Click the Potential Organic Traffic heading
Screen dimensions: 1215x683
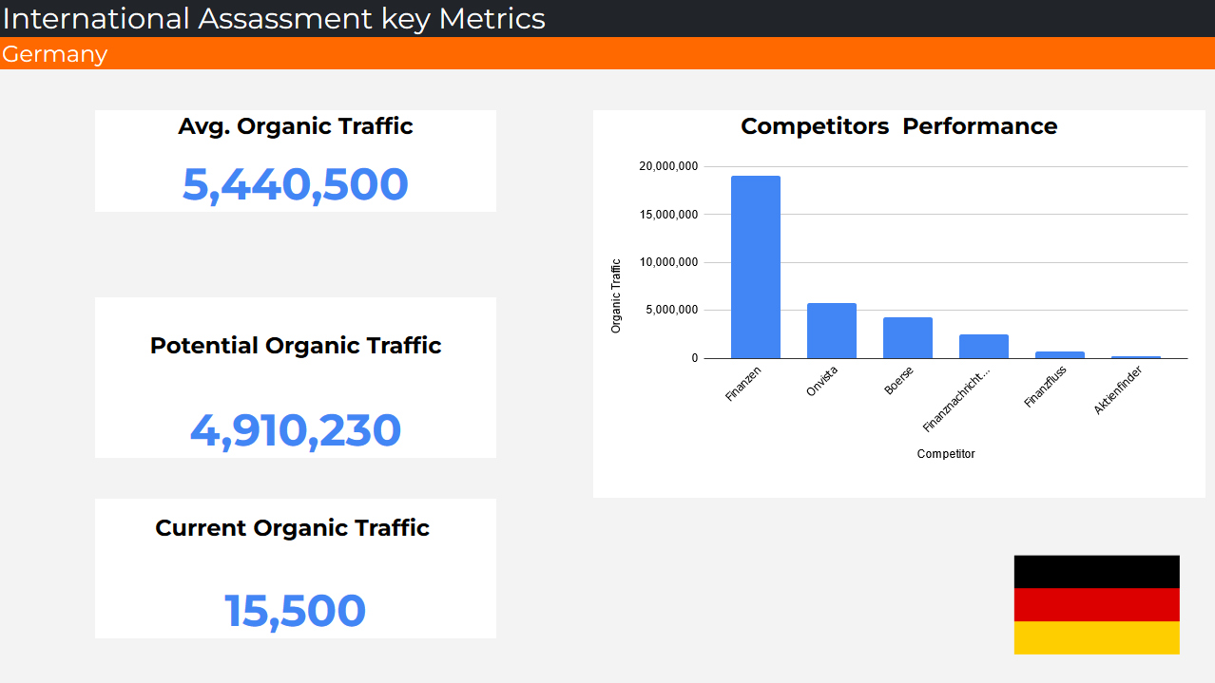tap(295, 346)
